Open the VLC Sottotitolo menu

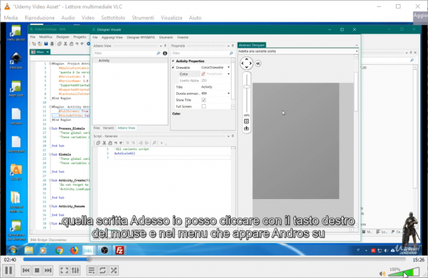(113, 17)
